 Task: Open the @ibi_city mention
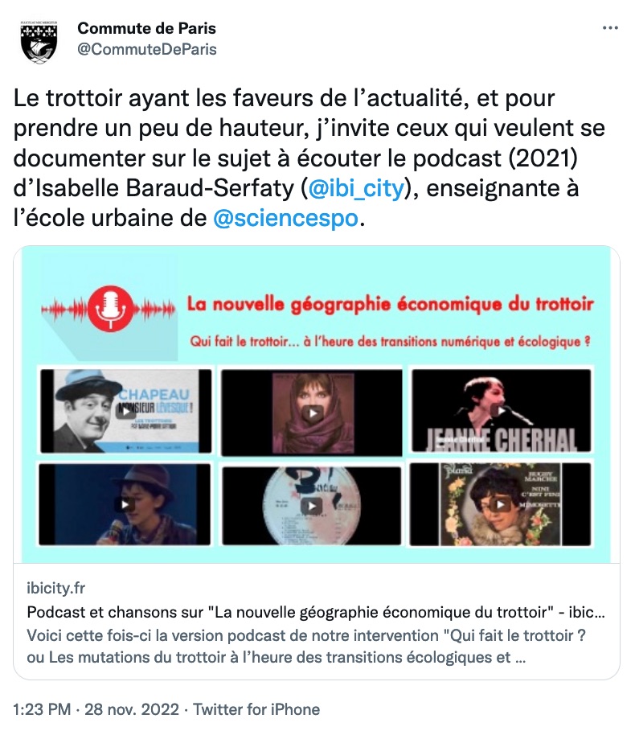point(356,188)
